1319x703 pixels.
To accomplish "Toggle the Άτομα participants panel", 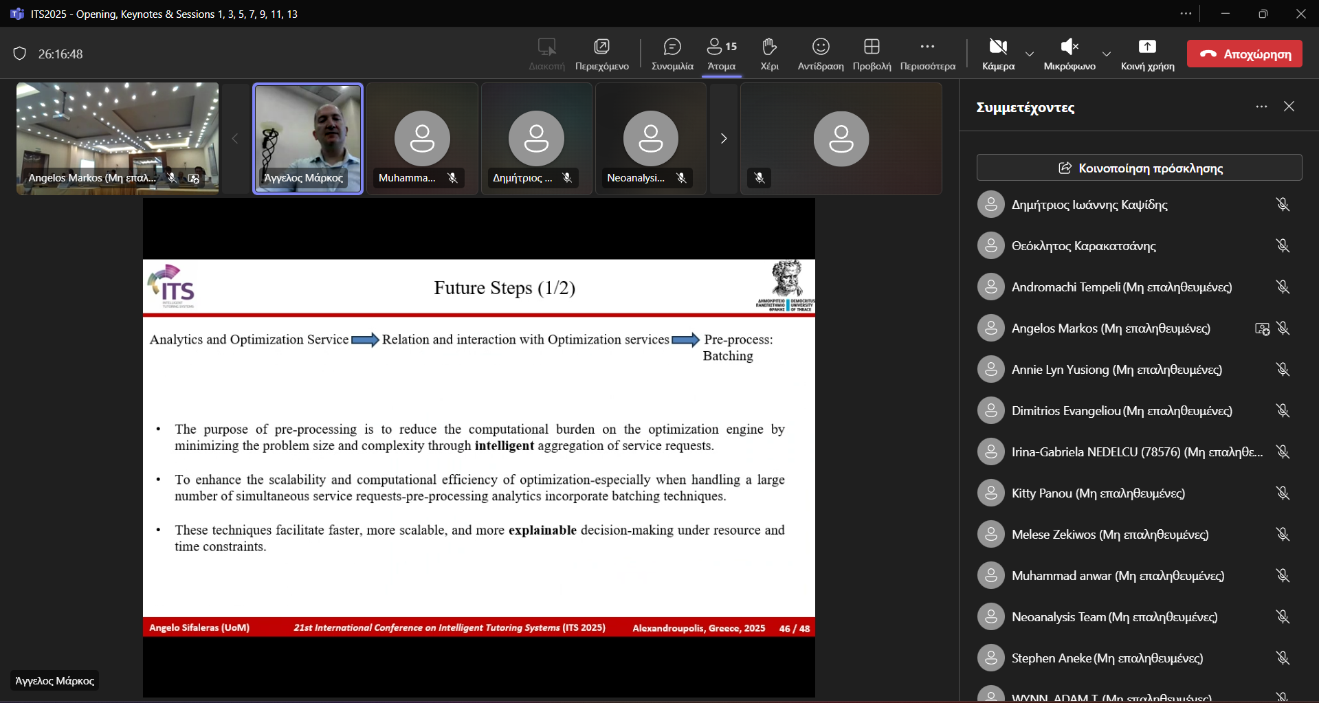I will coord(722,54).
